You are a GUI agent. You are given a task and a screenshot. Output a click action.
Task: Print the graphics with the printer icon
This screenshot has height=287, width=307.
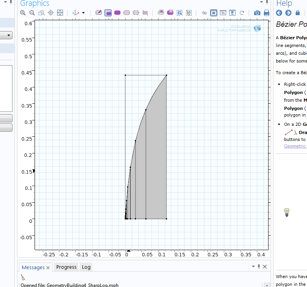(x=267, y=13)
